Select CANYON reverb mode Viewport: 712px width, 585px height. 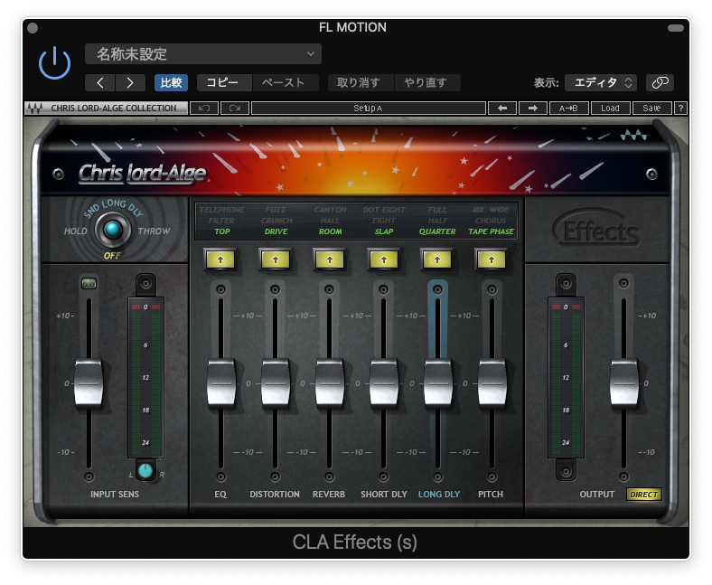(330, 210)
